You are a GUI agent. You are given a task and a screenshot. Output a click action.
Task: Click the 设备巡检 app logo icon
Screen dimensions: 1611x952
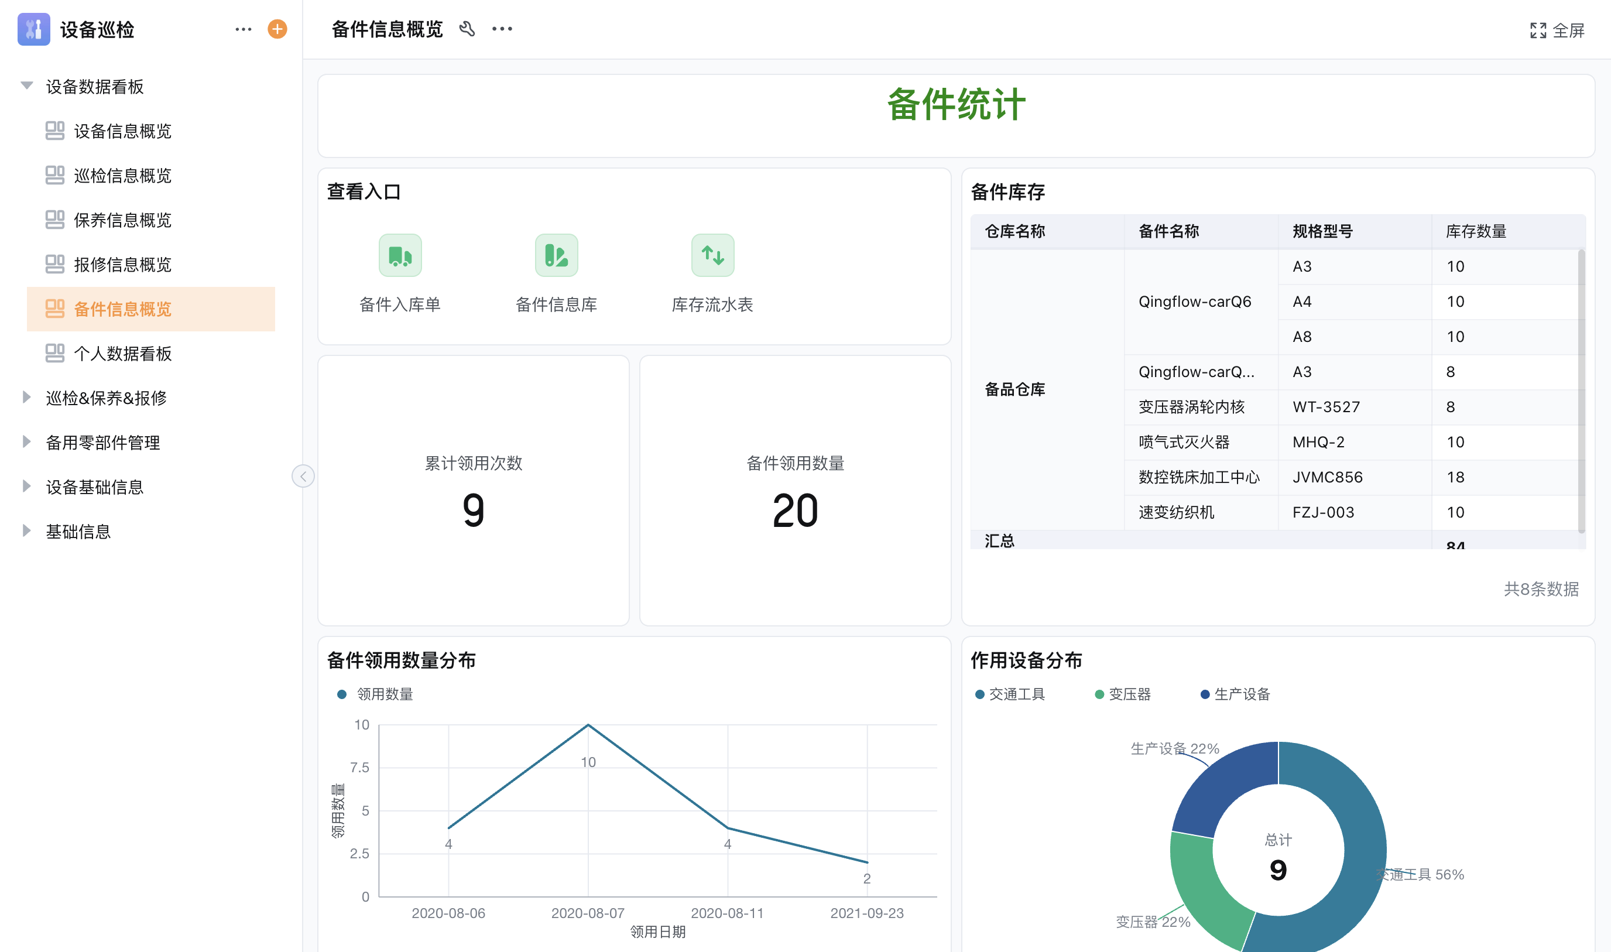33,29
